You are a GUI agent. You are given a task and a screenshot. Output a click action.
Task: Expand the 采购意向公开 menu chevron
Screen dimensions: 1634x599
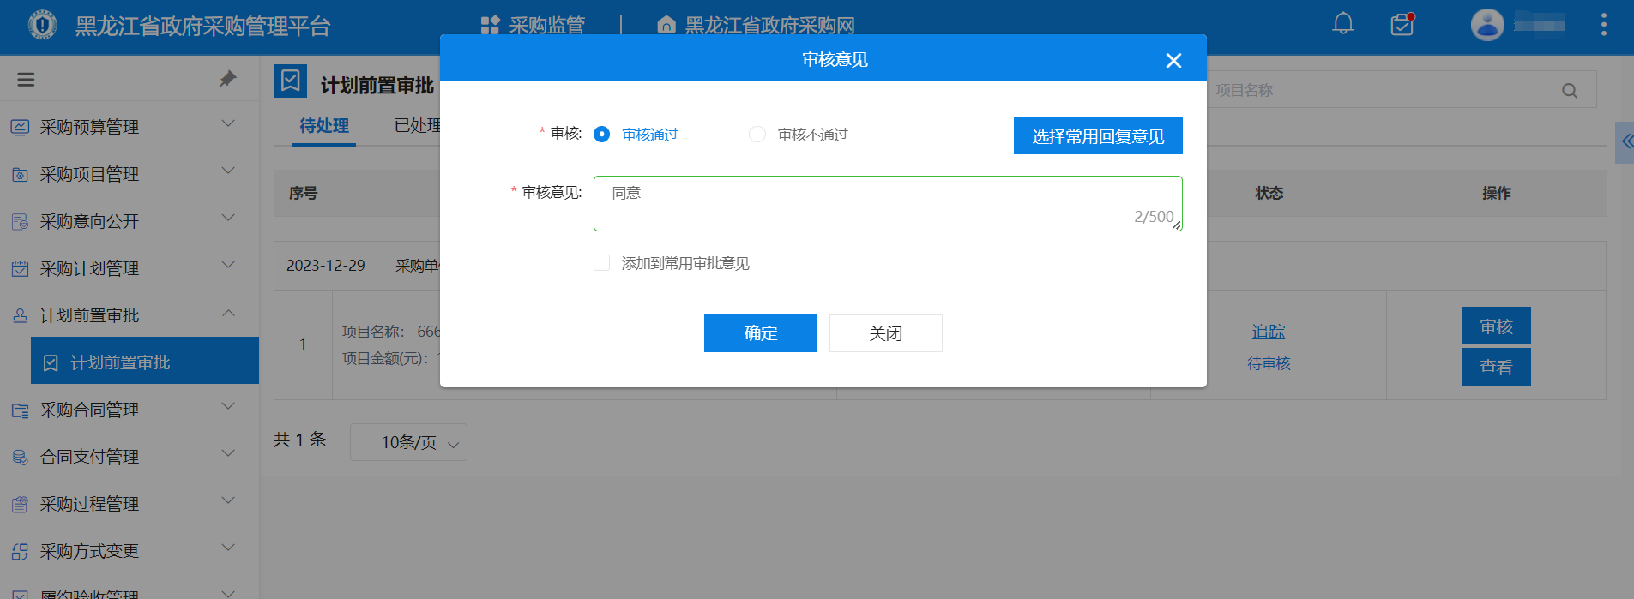(x=228, y=219)
